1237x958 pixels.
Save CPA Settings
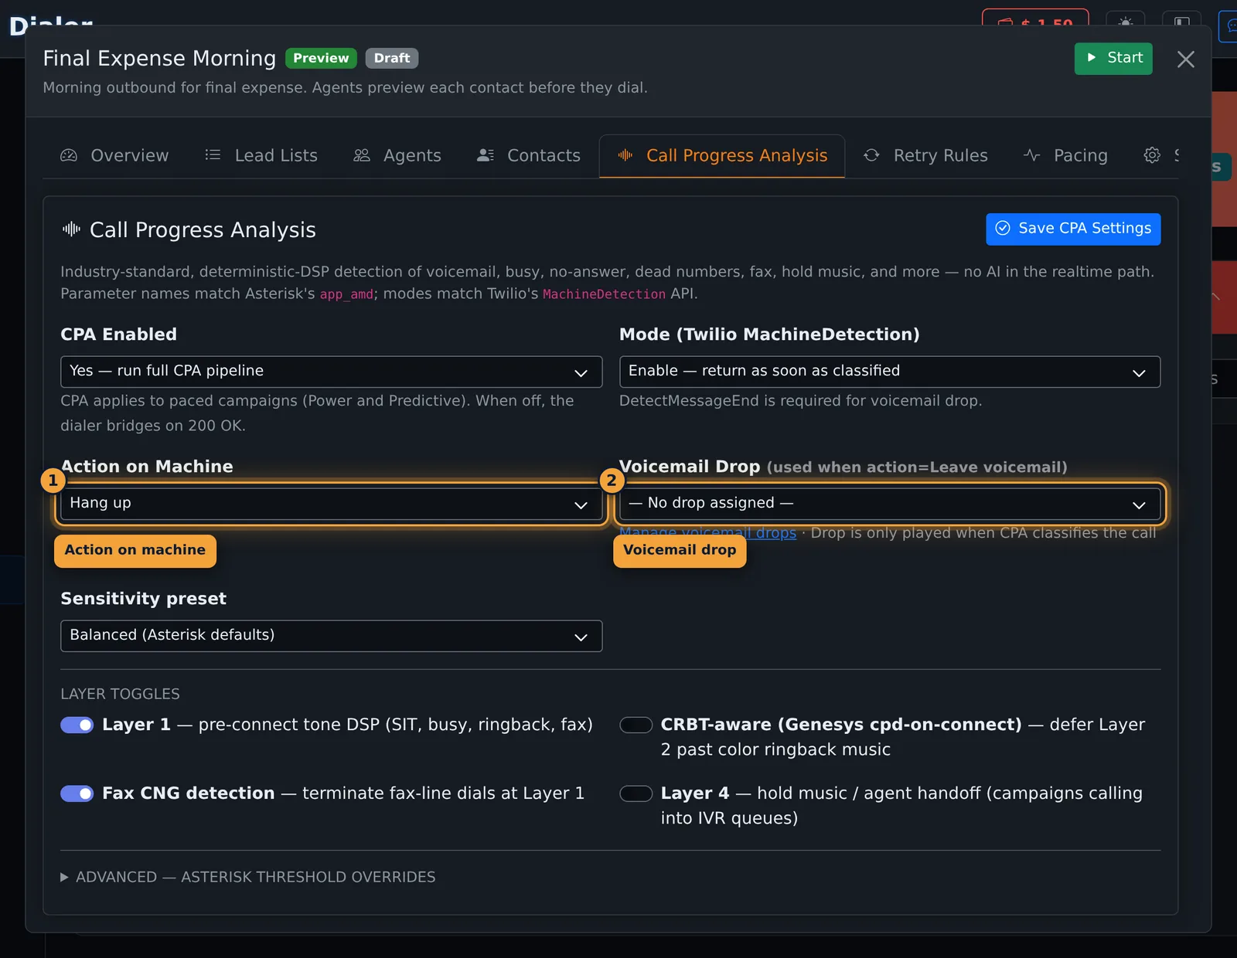(1073, 229)
